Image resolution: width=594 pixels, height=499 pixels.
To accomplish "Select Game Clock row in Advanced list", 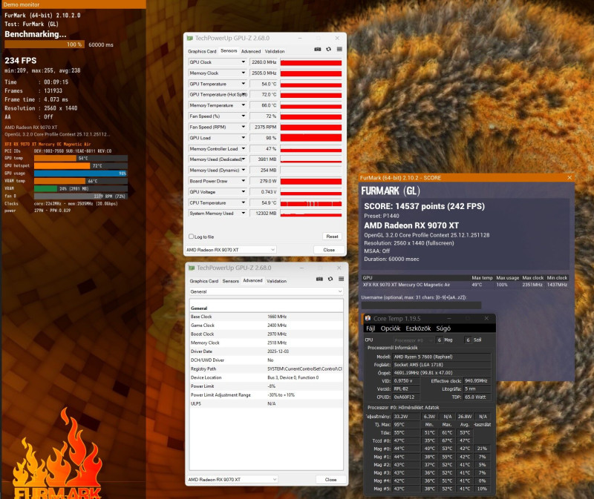I will pyautogui.click(x=267, y=325).
